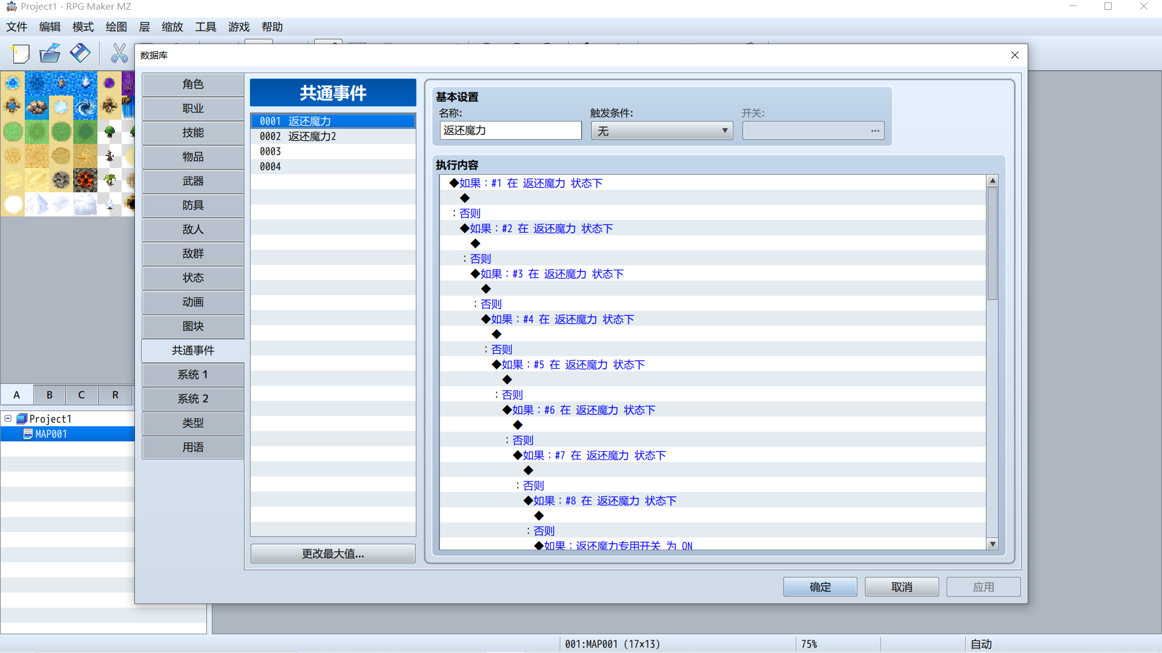Select the purple orb tile in palette
This screenshot has height=653, width=1162.
pyautogui.click(x=110, y=83)
